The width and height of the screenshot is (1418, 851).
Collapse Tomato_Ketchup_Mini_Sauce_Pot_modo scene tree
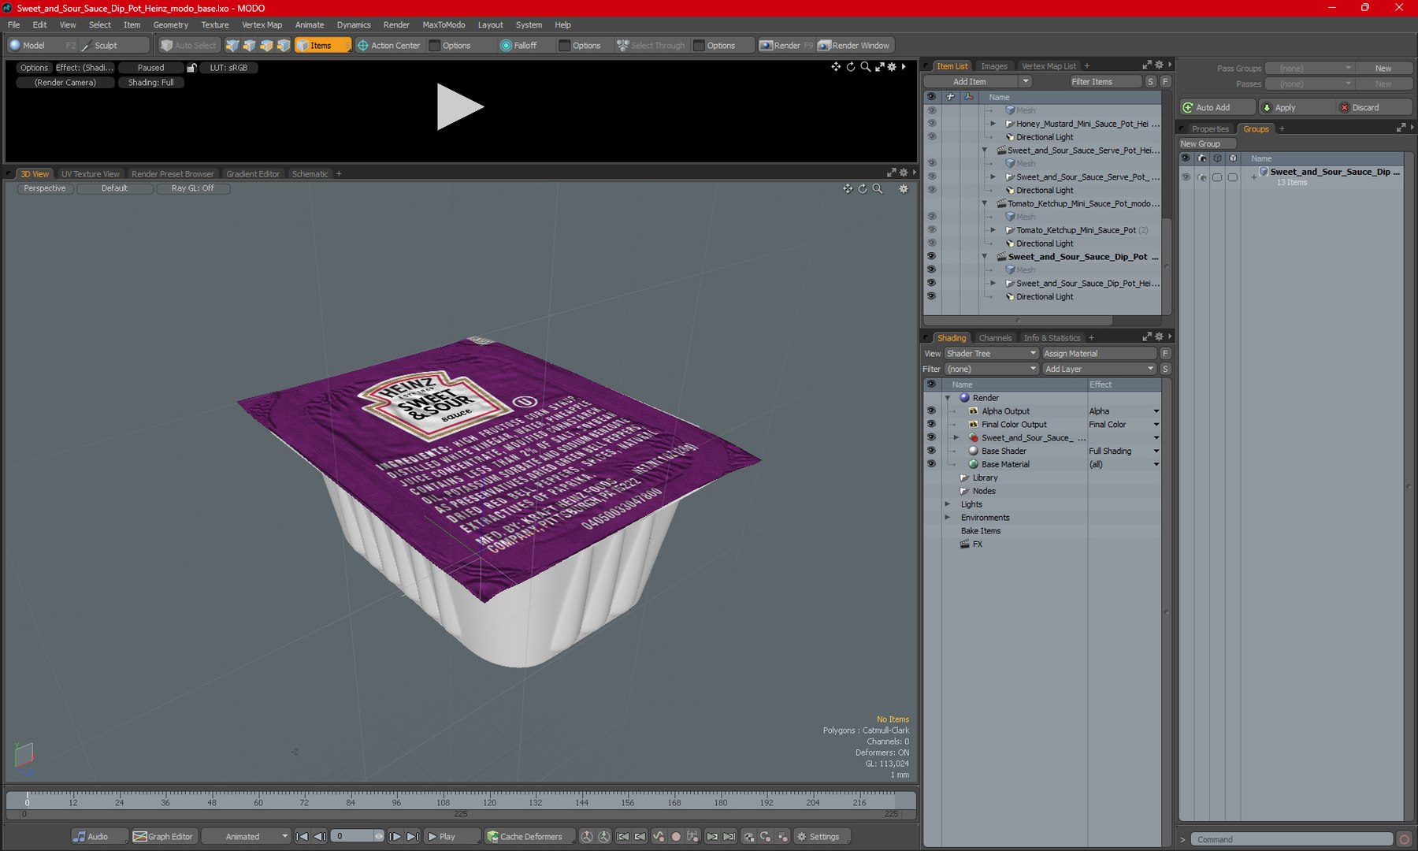click(985, 203)
